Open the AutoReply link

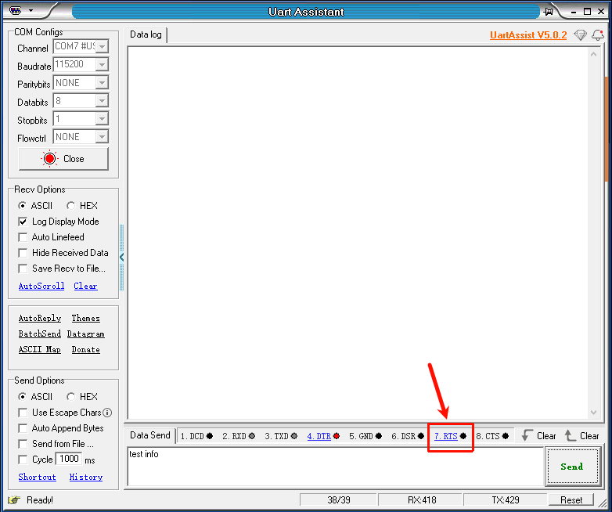click(x=40, y=318)
